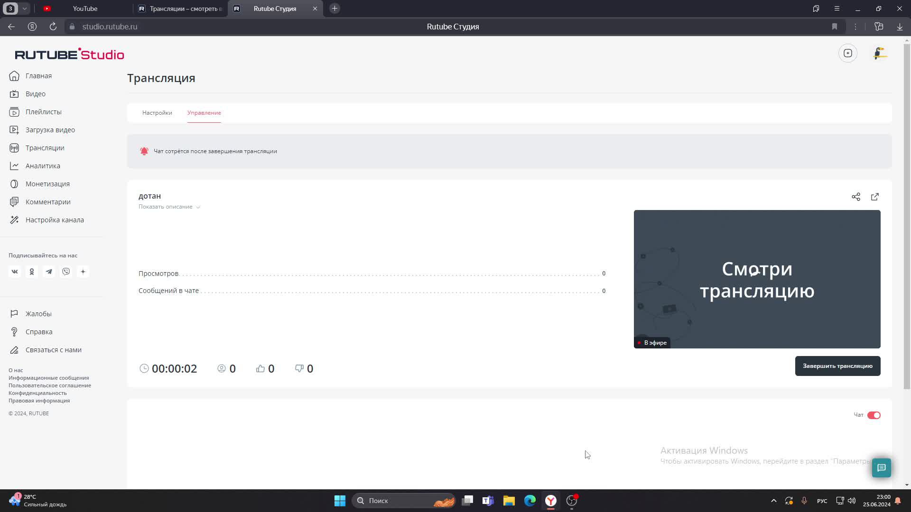Image resolution: width=911 pixels, height=512 pixels.
Task: Switch to the Настройки tab
Action: point(157,113)
